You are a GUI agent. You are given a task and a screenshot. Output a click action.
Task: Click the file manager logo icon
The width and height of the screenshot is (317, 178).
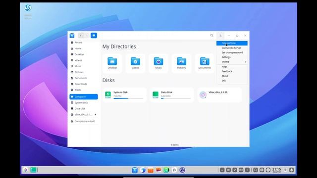(x=72, y=36)
